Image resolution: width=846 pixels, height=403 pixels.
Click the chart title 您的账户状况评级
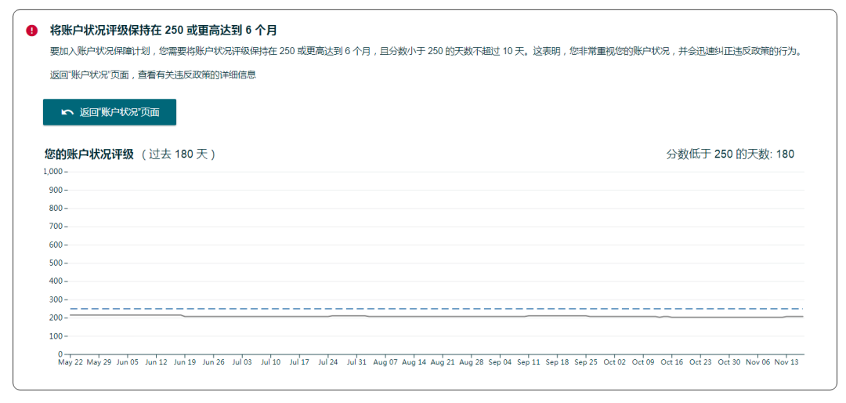(x=89, y=154)
